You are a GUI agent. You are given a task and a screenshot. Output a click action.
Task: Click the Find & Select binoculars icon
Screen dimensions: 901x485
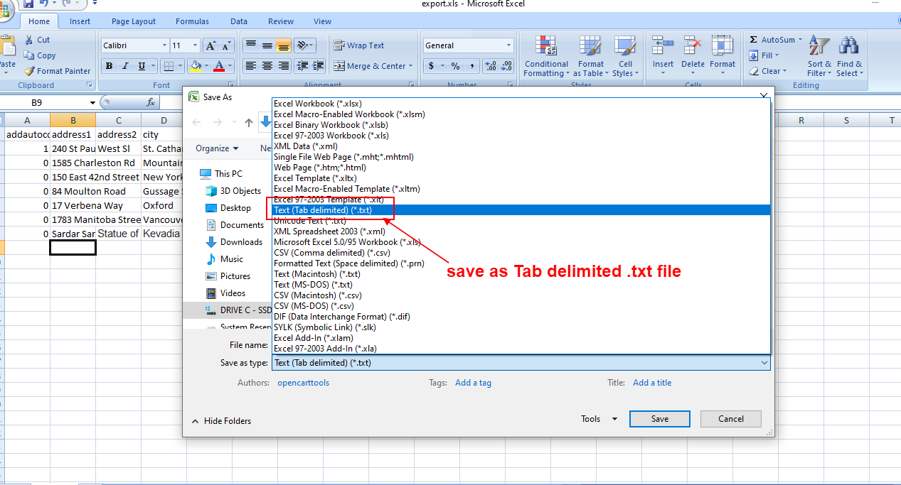848,48
